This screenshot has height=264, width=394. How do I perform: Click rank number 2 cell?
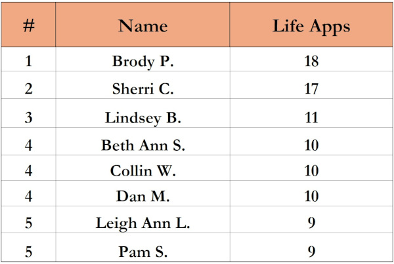coord(28,85)
